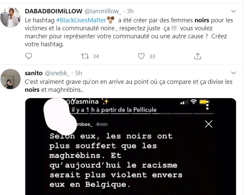View like count 33 on first tweet
Screen dimensions: 246x195
(152, 57)
